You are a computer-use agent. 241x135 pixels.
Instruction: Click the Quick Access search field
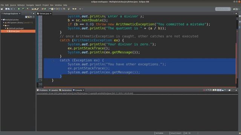[223, 9]
